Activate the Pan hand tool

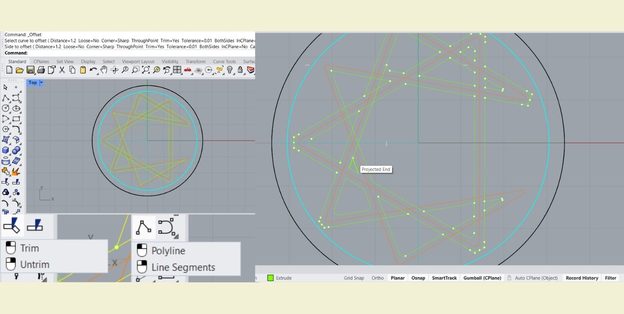click(104, 70)
